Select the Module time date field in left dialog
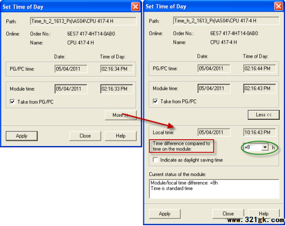The image size is (286, 226). (71, 89)
